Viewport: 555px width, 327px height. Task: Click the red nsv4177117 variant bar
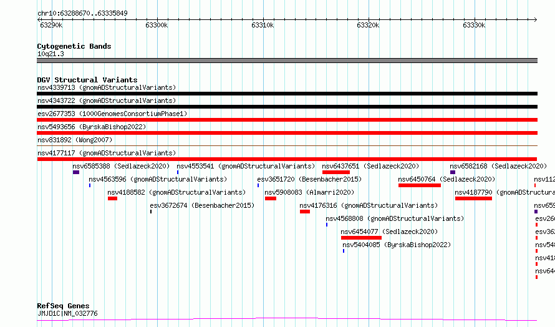point(287,159)
